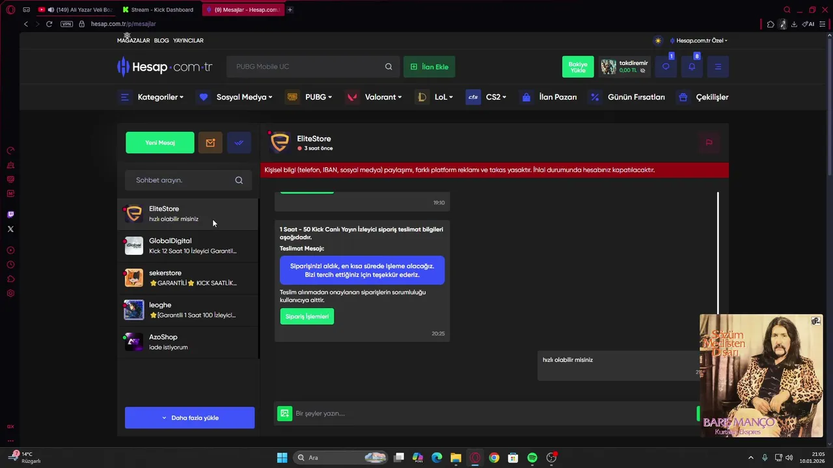Image resolution: width=833 pixels, height=468 pixels.
Task: Open Opera sidebar settings gear icon
Action: tap(10, 293)
